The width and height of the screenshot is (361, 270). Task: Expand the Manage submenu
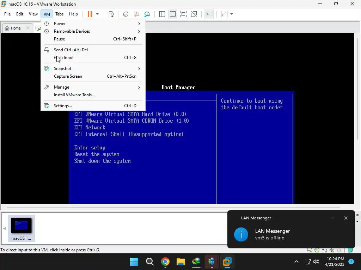(93, 87)
